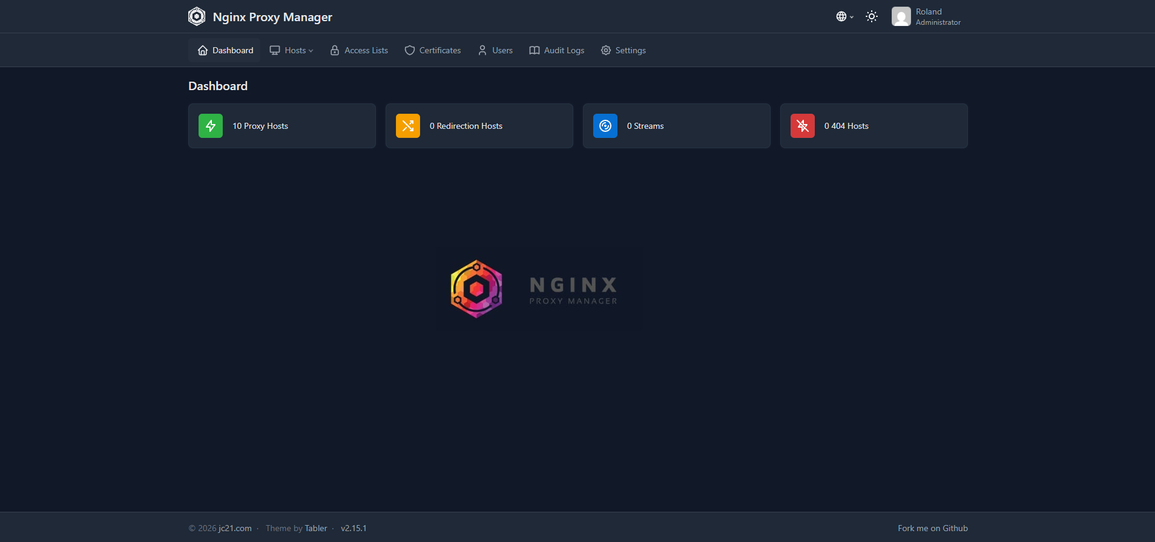Click the red 404 Hosts icon
This screenshot has height=542, width=1155.
click(803, 126)
